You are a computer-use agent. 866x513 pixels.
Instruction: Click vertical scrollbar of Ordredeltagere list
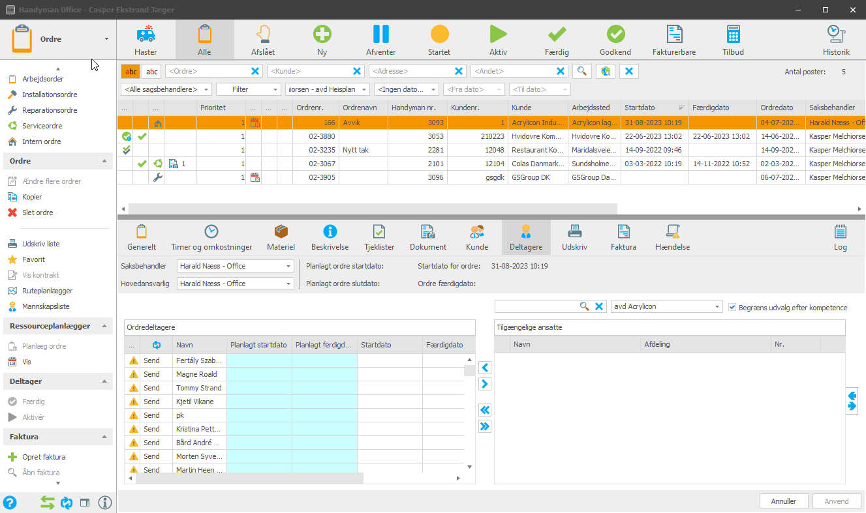469,371
